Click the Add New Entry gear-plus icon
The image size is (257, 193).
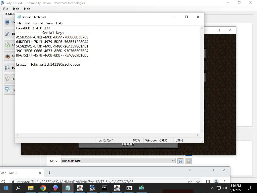coord(7,45)
